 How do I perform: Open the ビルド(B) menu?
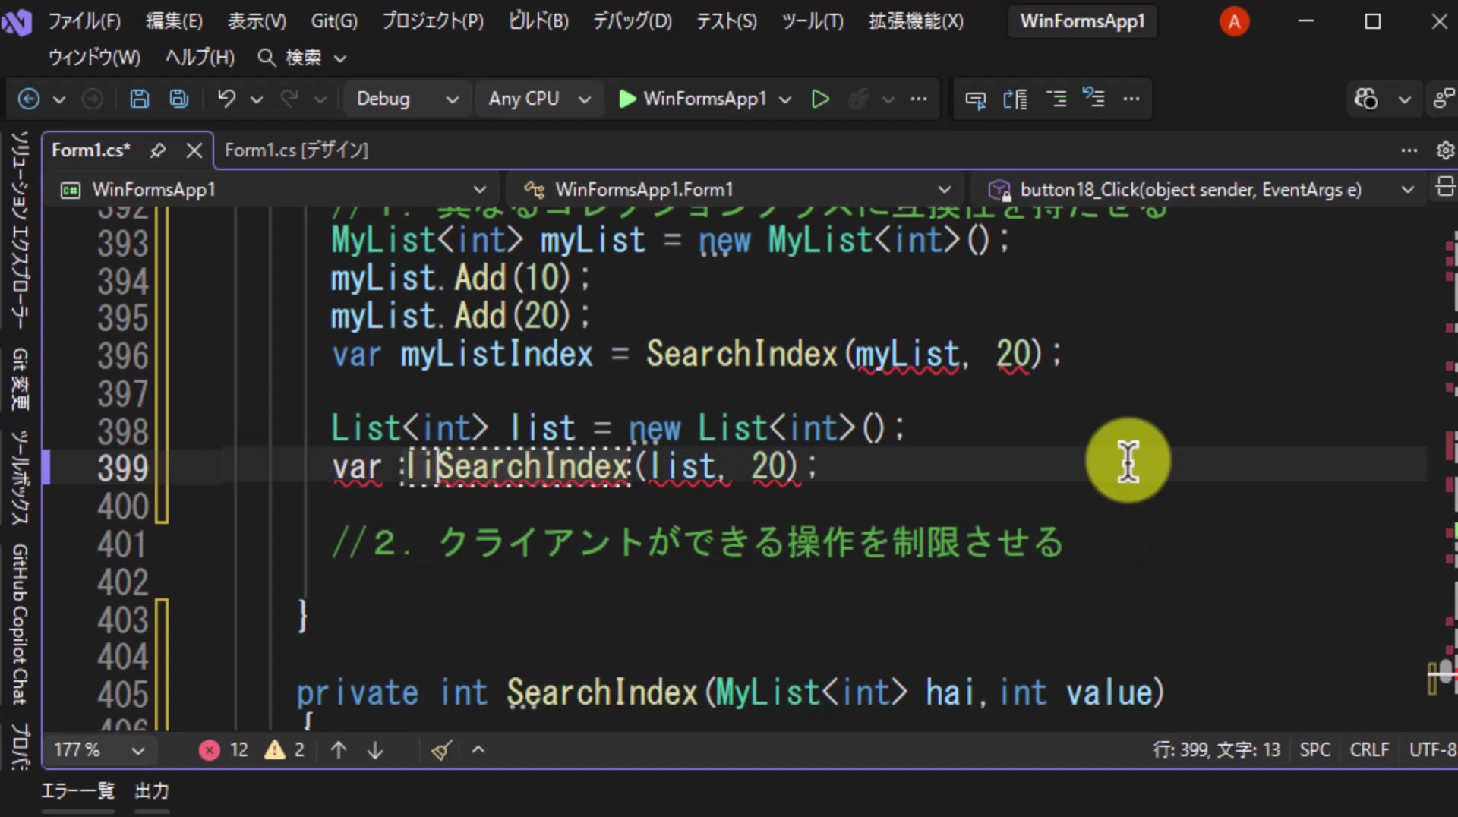click(538, 21)
